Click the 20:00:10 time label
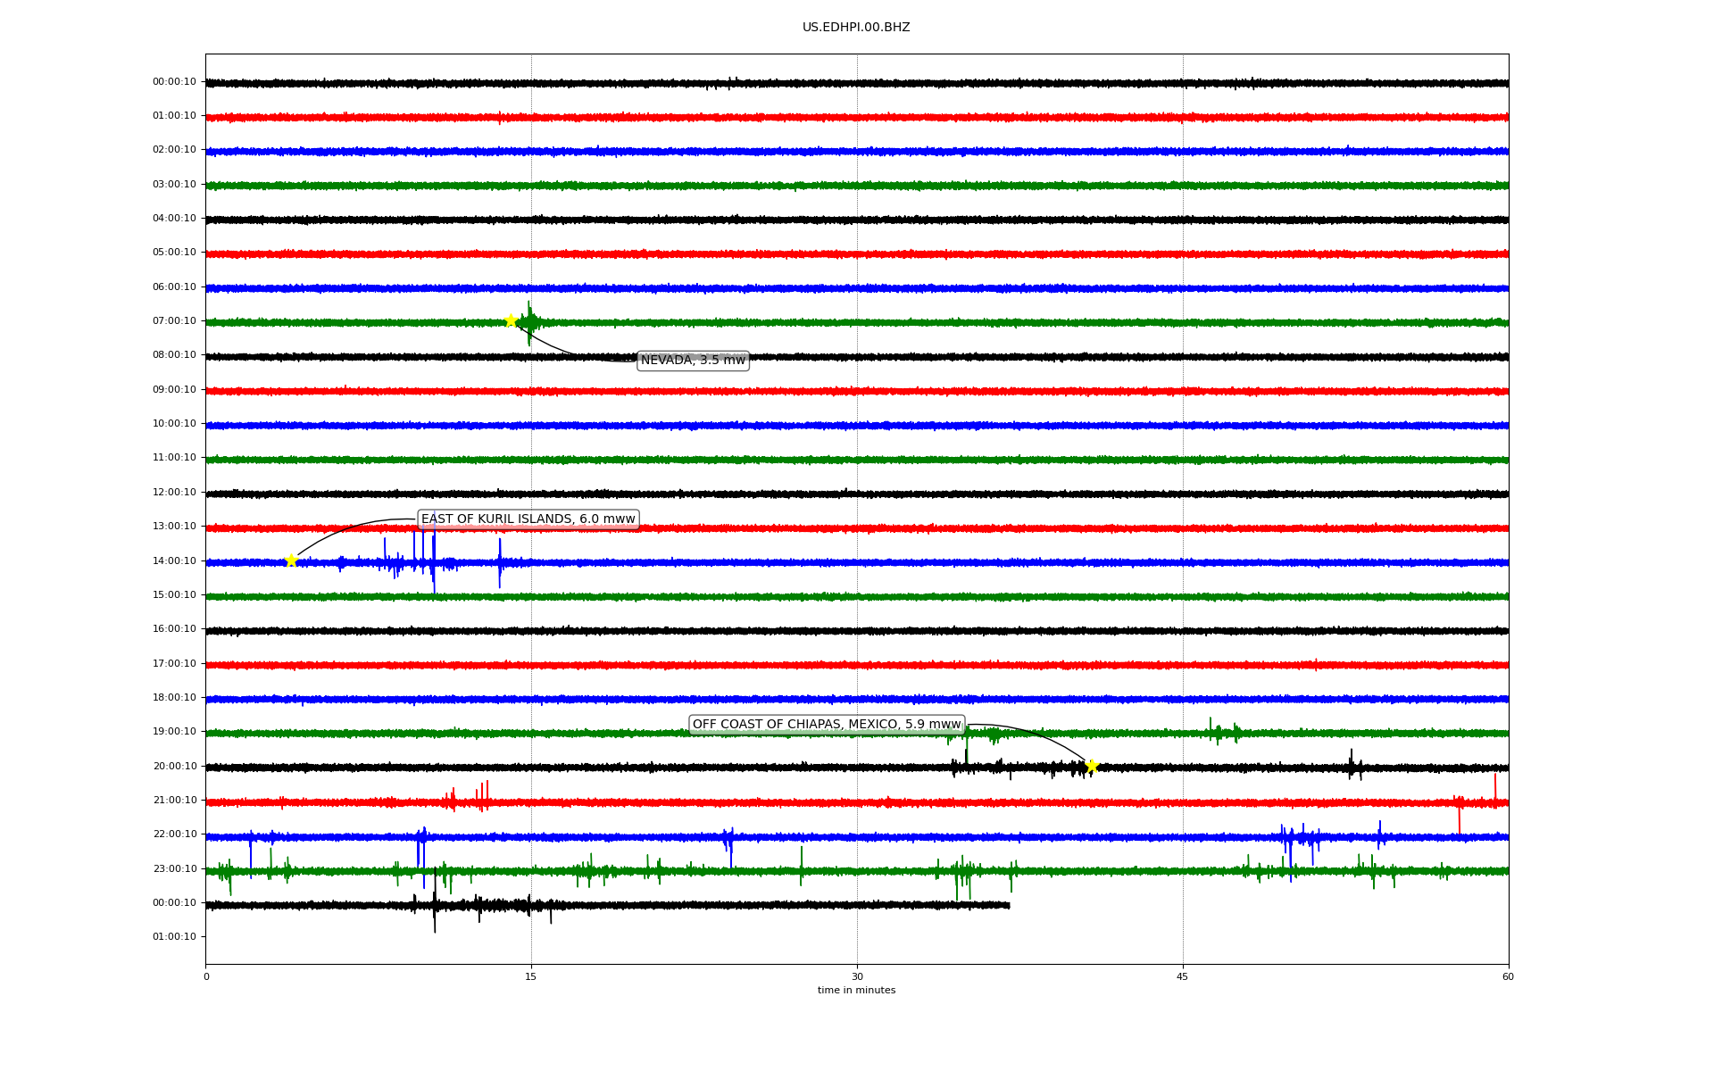 pyautogui.click(x=174, y=767)
